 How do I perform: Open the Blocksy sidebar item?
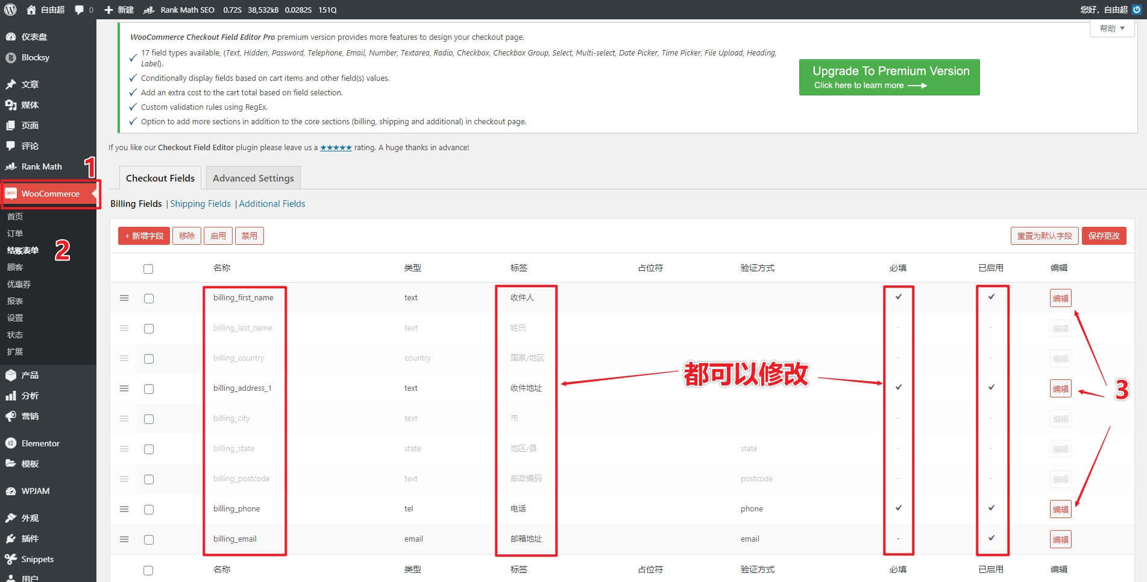[x=36, y=57]
